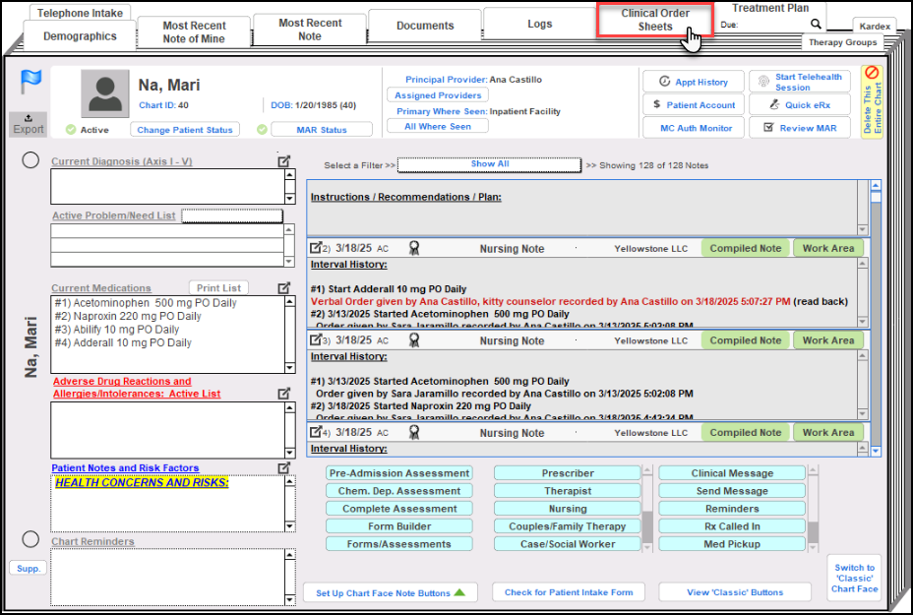The width and height of the screenshot is (913, 615).
Task: Select radio button beside Chart Reminders
Action: (30, 538)
